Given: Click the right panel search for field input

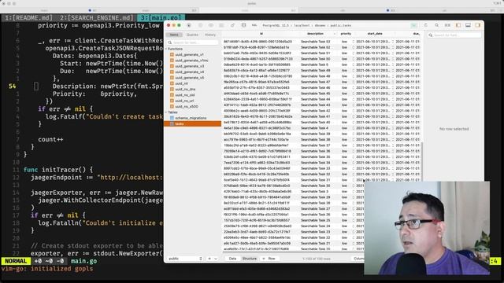Looking at the screenshot, I should [x=454, y=35].
